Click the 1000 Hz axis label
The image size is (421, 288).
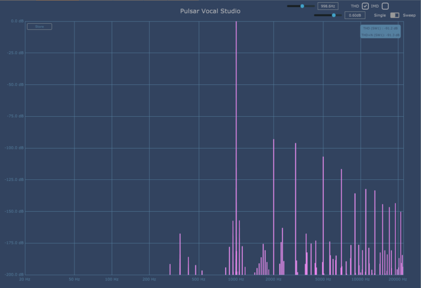coord(236,279)
